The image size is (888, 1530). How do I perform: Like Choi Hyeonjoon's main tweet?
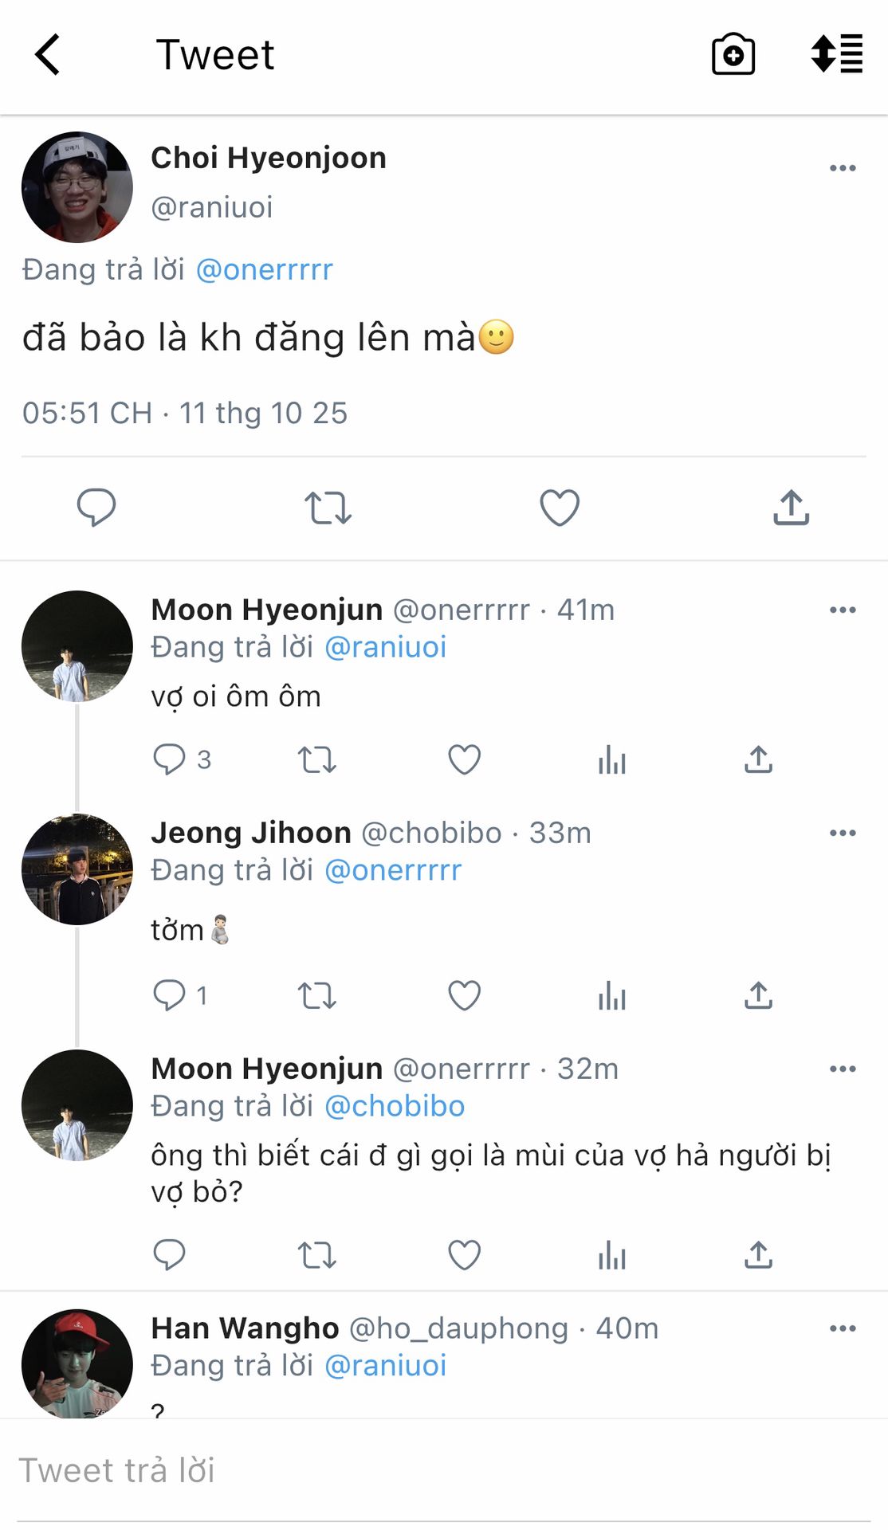coord(560,508)
